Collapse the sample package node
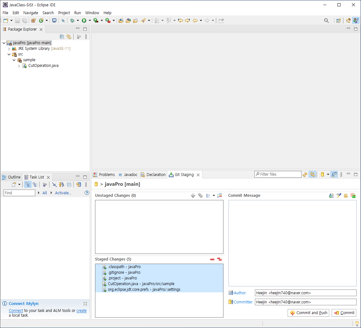This screenshot has height=328, width=361. tap(14, 60)
